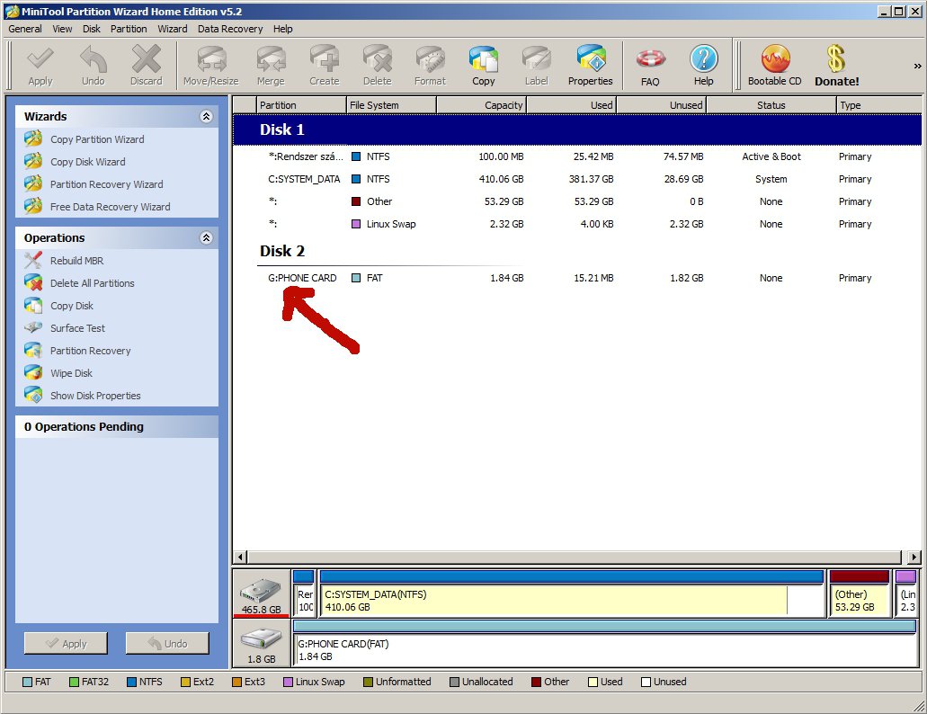
Task: Choose Partition Recovery operation
Action: click(91, 351)
